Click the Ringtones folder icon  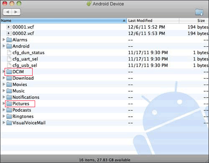tap(9, 116)
